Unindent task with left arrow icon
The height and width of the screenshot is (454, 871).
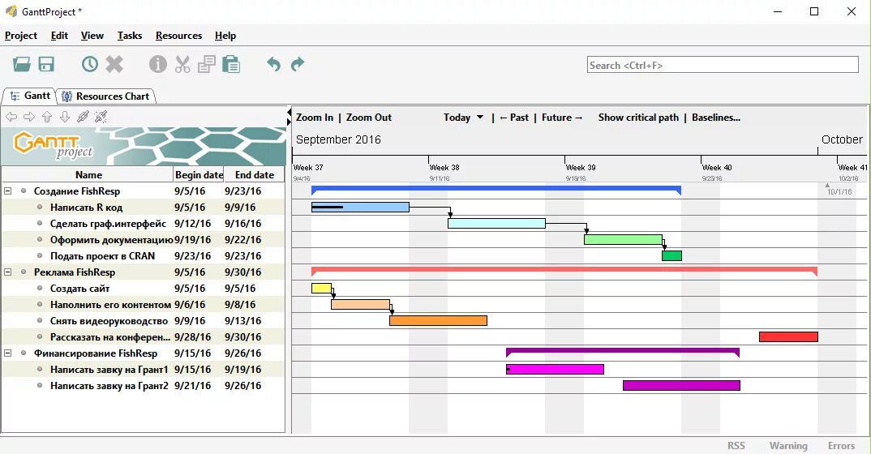click(x=11, y=117)
